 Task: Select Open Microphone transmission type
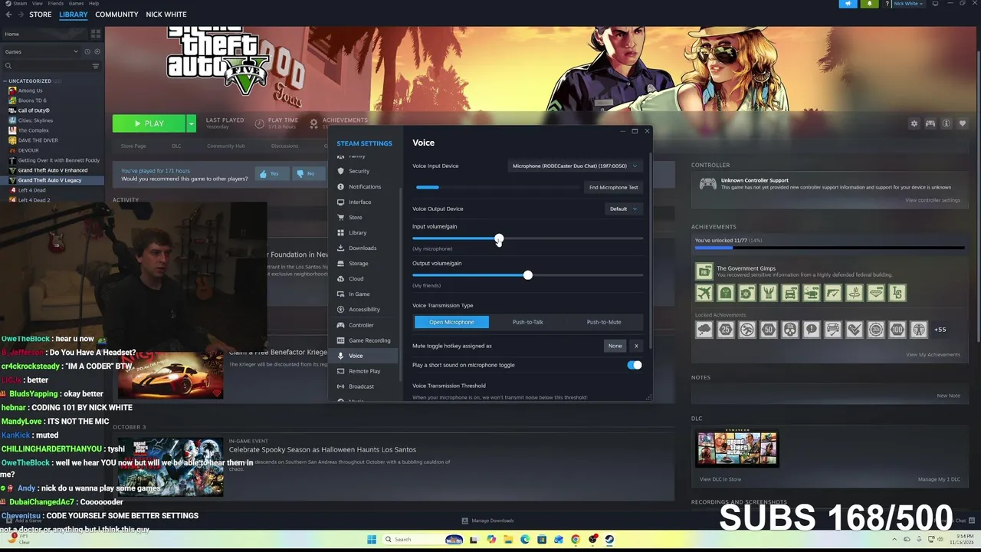pyautogui.click(x=451, y=322)
